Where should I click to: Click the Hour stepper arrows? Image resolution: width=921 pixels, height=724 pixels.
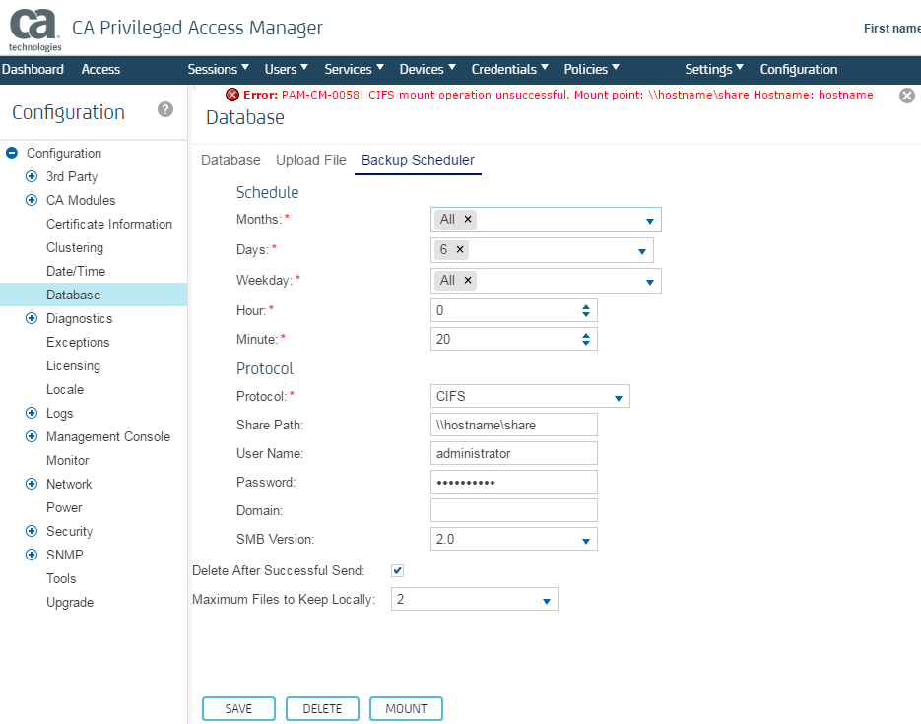(586, 311)
